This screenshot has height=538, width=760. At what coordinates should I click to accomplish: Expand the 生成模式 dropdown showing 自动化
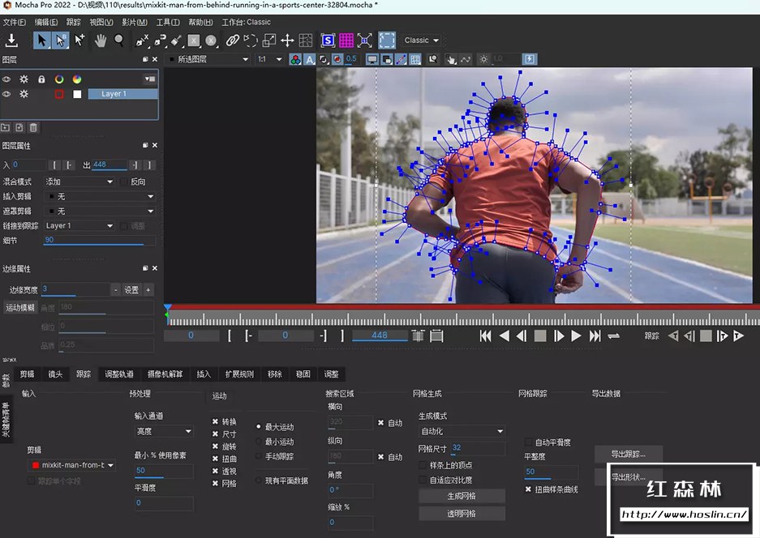[x=461, y=431]
